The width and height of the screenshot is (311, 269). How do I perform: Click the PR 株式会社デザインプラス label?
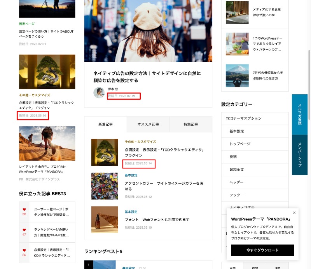coord(39,179)
